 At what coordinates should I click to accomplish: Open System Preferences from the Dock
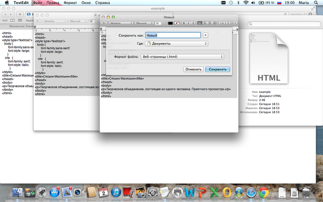tap(153, 193)
